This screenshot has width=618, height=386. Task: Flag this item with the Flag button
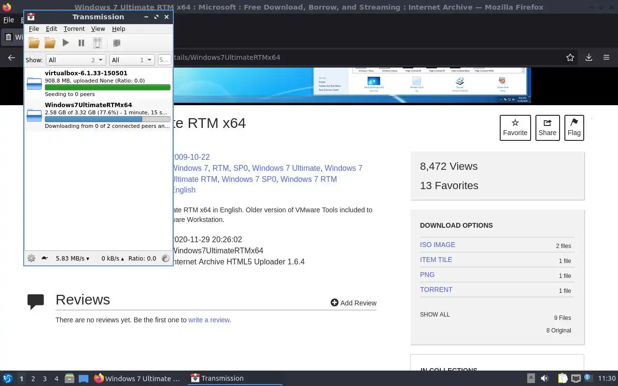click(574, 128)
